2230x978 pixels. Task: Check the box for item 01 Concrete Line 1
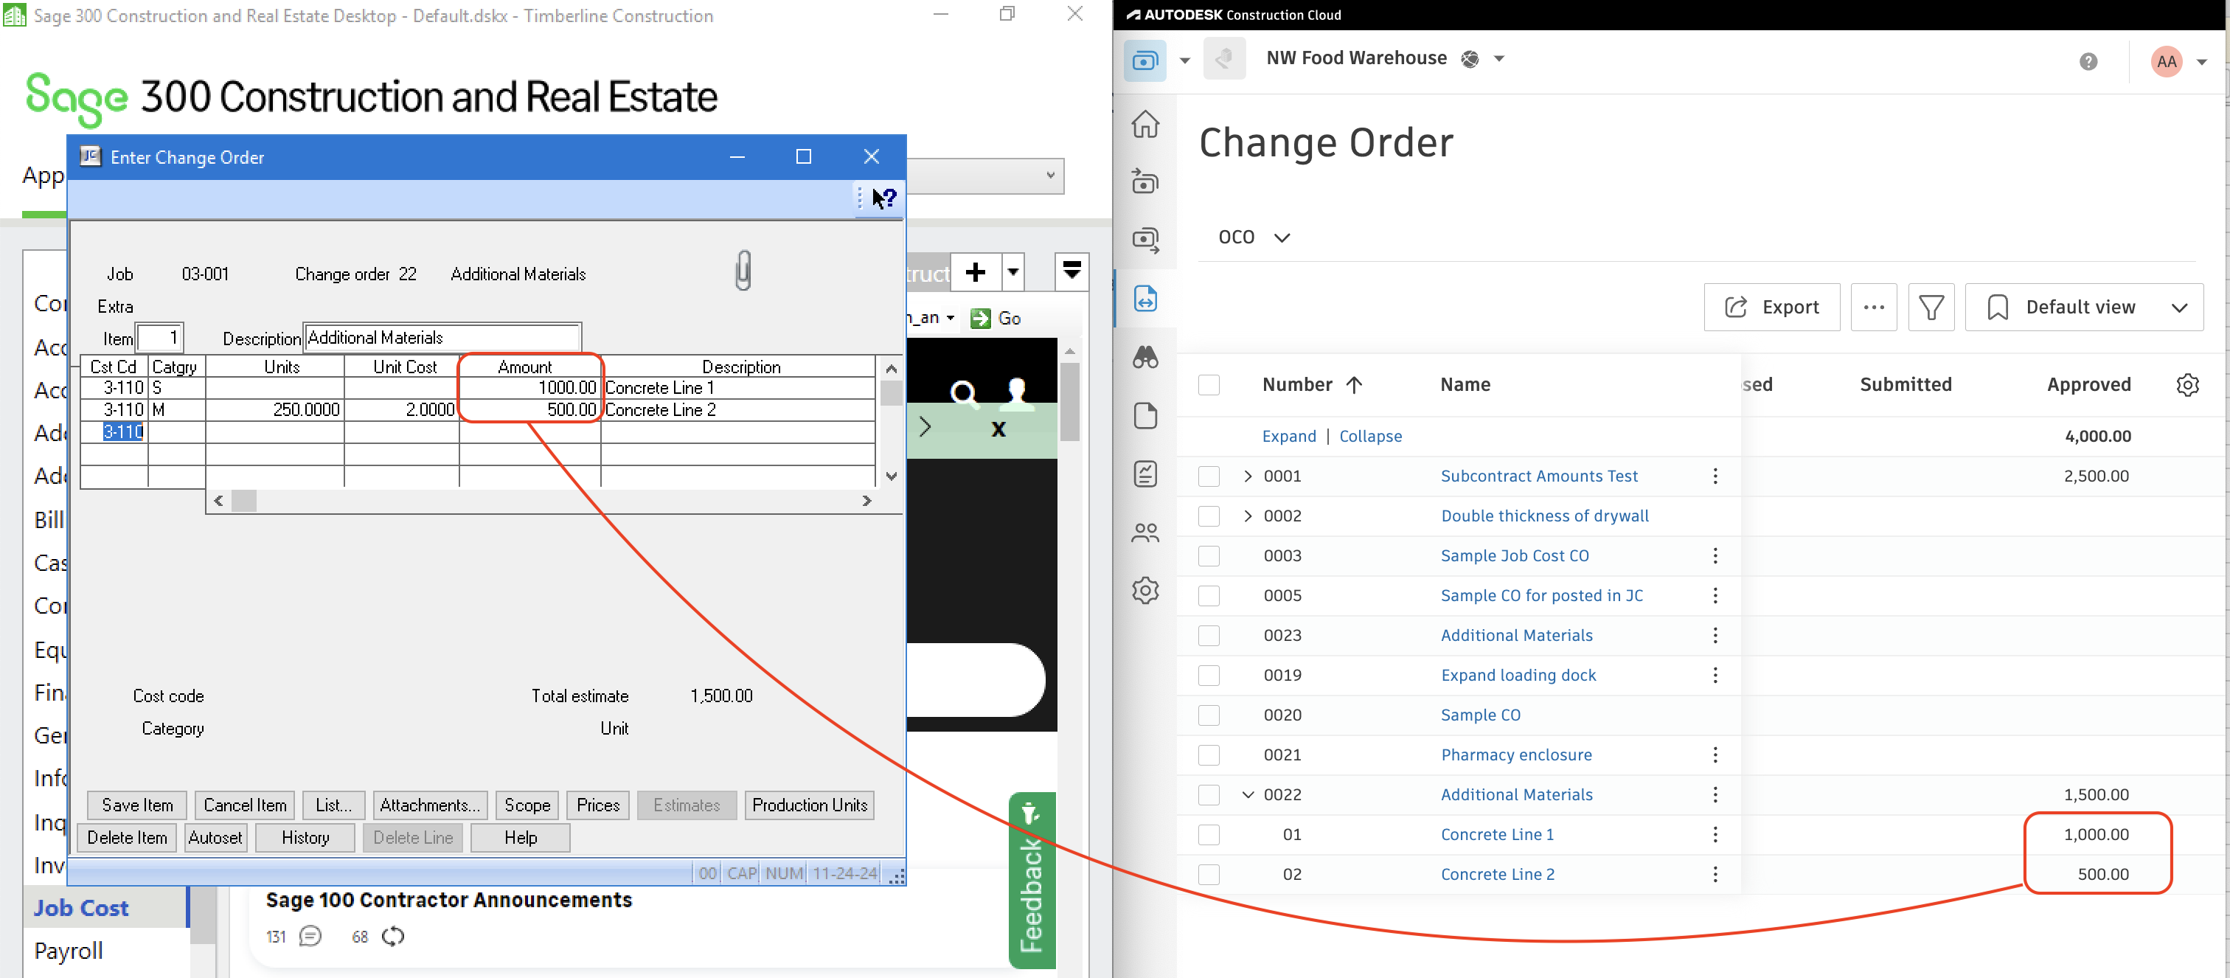[1209, 834]
